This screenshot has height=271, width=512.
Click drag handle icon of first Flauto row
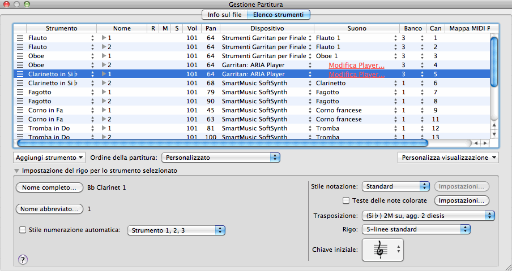coord(20,38)
